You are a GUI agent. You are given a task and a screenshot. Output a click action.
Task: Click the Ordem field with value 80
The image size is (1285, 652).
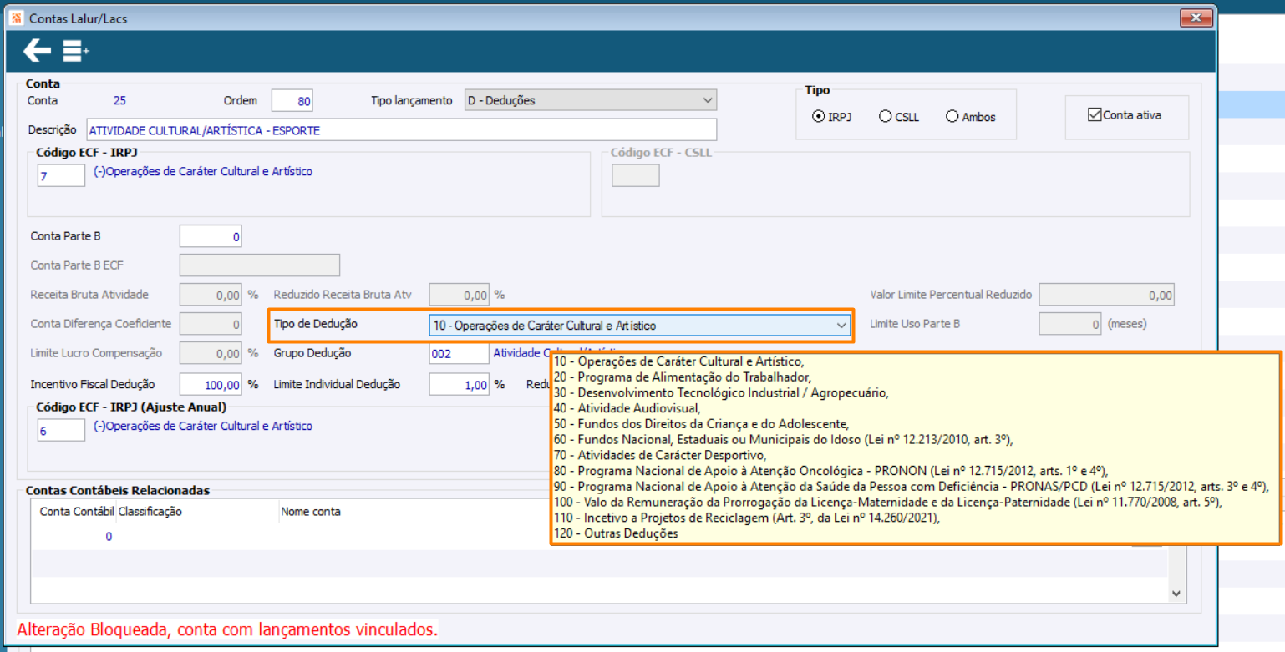click(x=292, y=101)
